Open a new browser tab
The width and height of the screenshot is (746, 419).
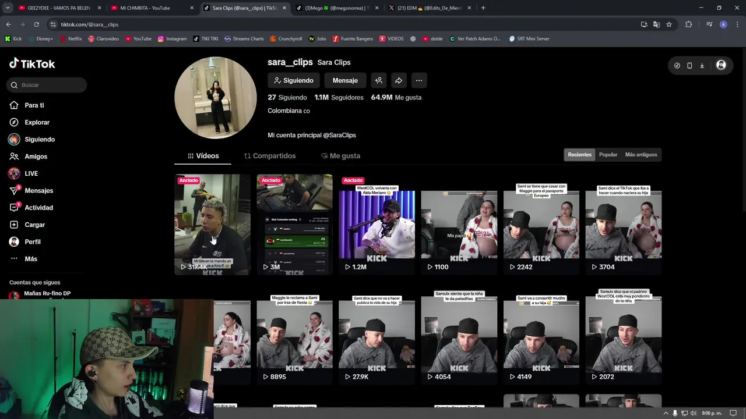coord(483,8)
